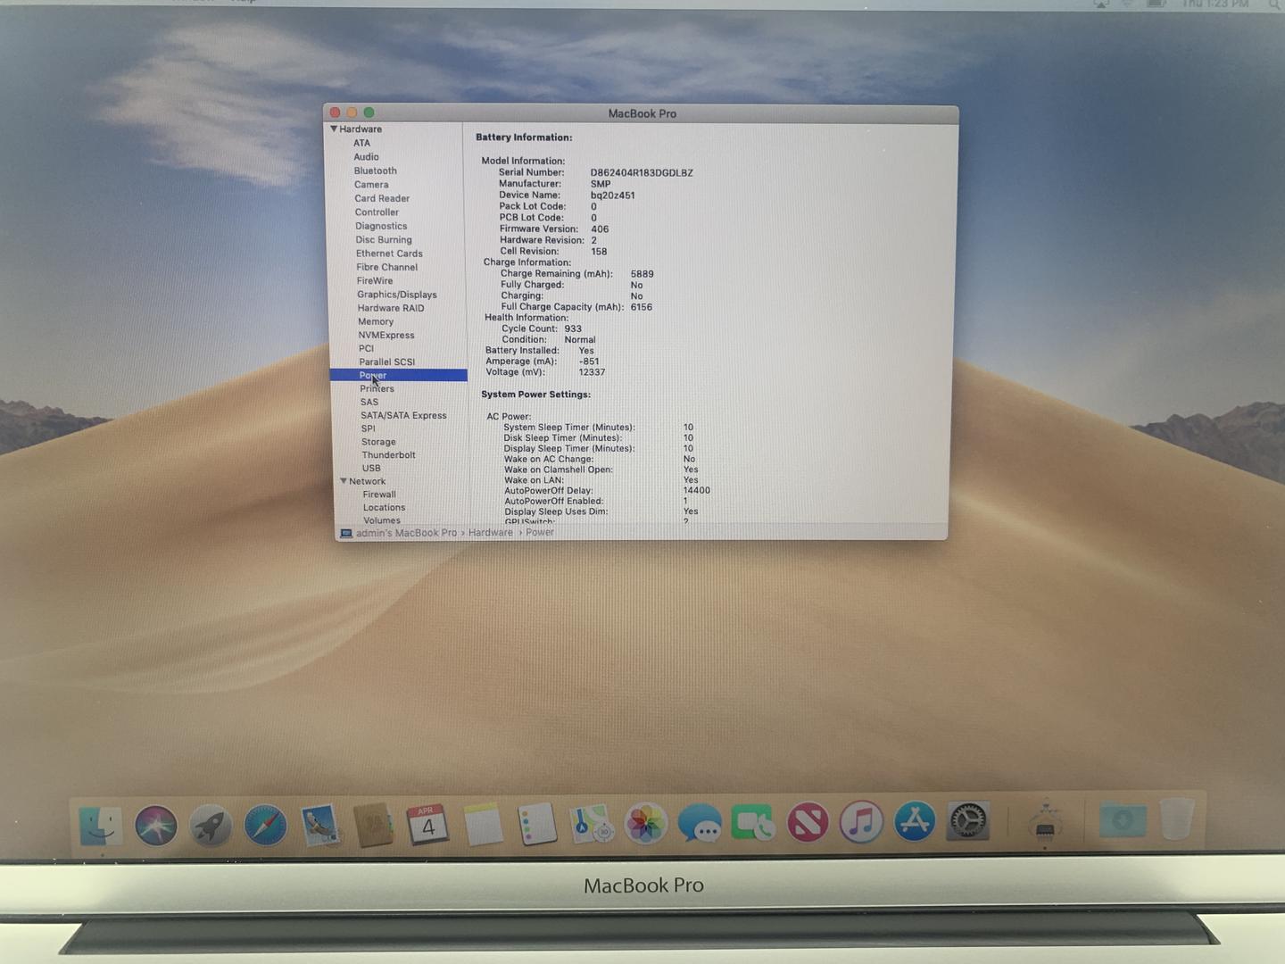Viewport: 1285px width, 964px height.
Task: Open Launchpad rocket icon
Action: (x=211, y=824)
